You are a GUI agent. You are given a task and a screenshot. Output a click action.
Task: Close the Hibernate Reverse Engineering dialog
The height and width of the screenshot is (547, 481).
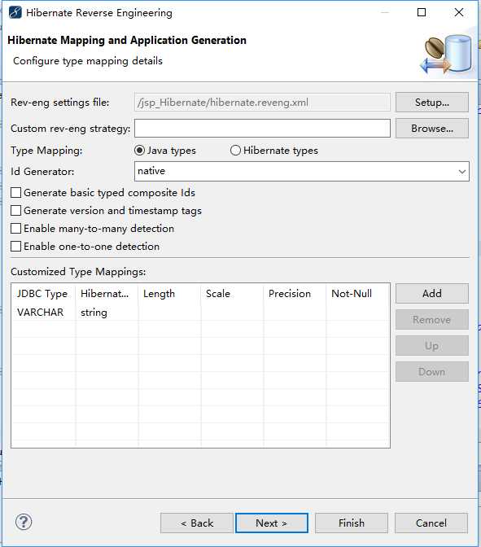point(459,12)
